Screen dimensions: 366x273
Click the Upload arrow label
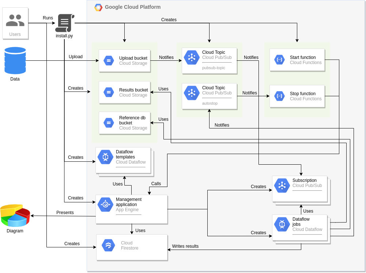pos(76,57)
